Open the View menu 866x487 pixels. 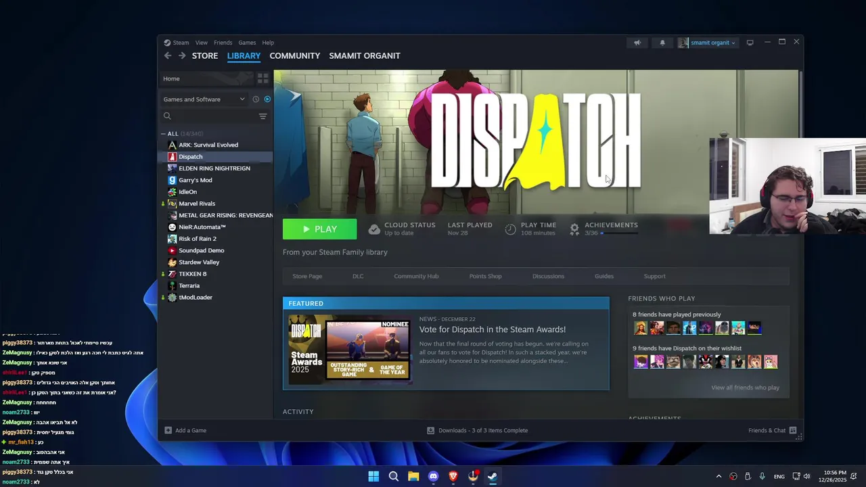(x=202, y=43)
